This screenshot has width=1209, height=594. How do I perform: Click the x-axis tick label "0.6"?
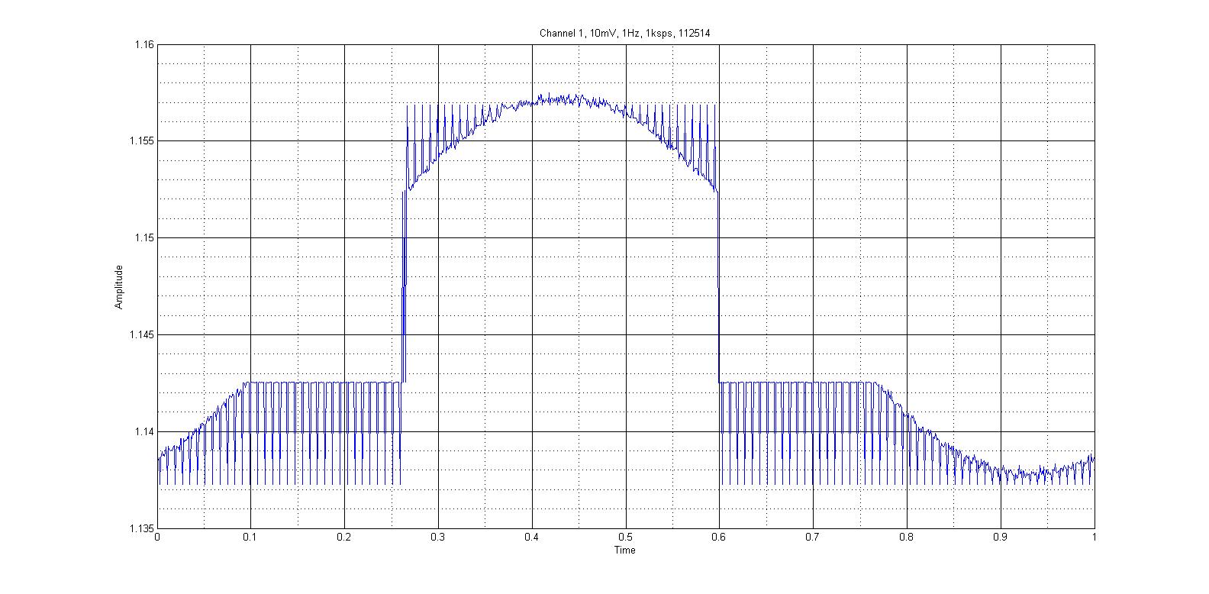click(720, 538)
